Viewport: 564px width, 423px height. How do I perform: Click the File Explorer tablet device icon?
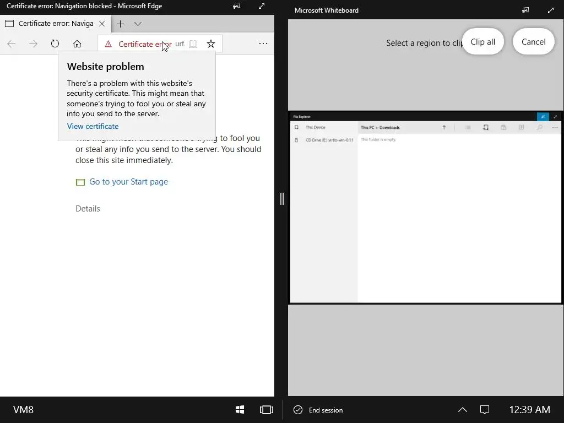coord(486,127)
